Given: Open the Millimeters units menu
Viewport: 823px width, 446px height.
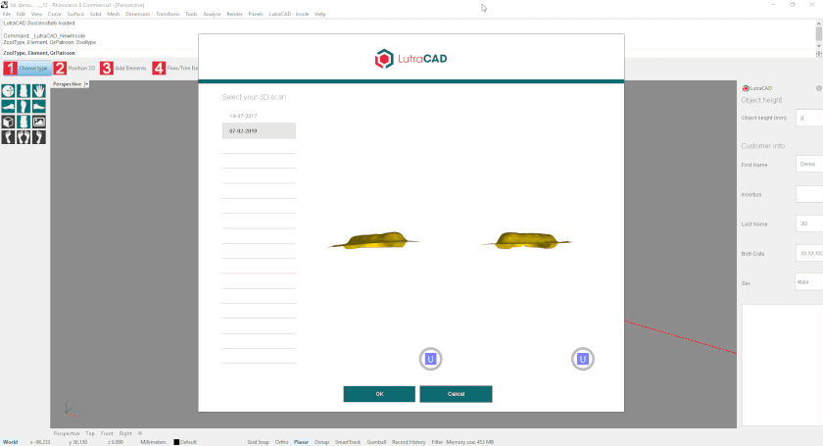Looking at the screenshot, I should click(153, 442).
